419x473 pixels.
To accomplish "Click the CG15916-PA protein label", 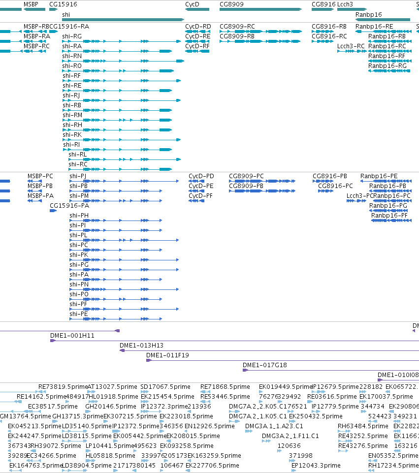I will [x=69, y=206].
